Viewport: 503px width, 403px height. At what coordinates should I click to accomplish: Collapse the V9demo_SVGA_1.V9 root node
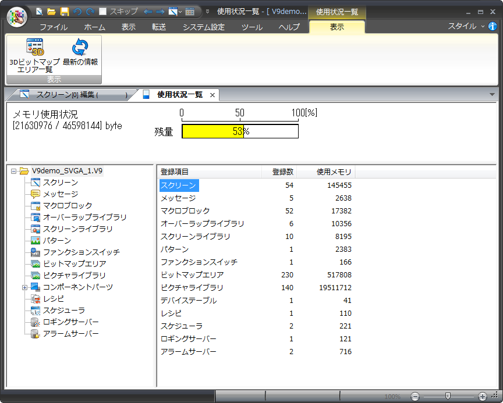pos(13,171)
